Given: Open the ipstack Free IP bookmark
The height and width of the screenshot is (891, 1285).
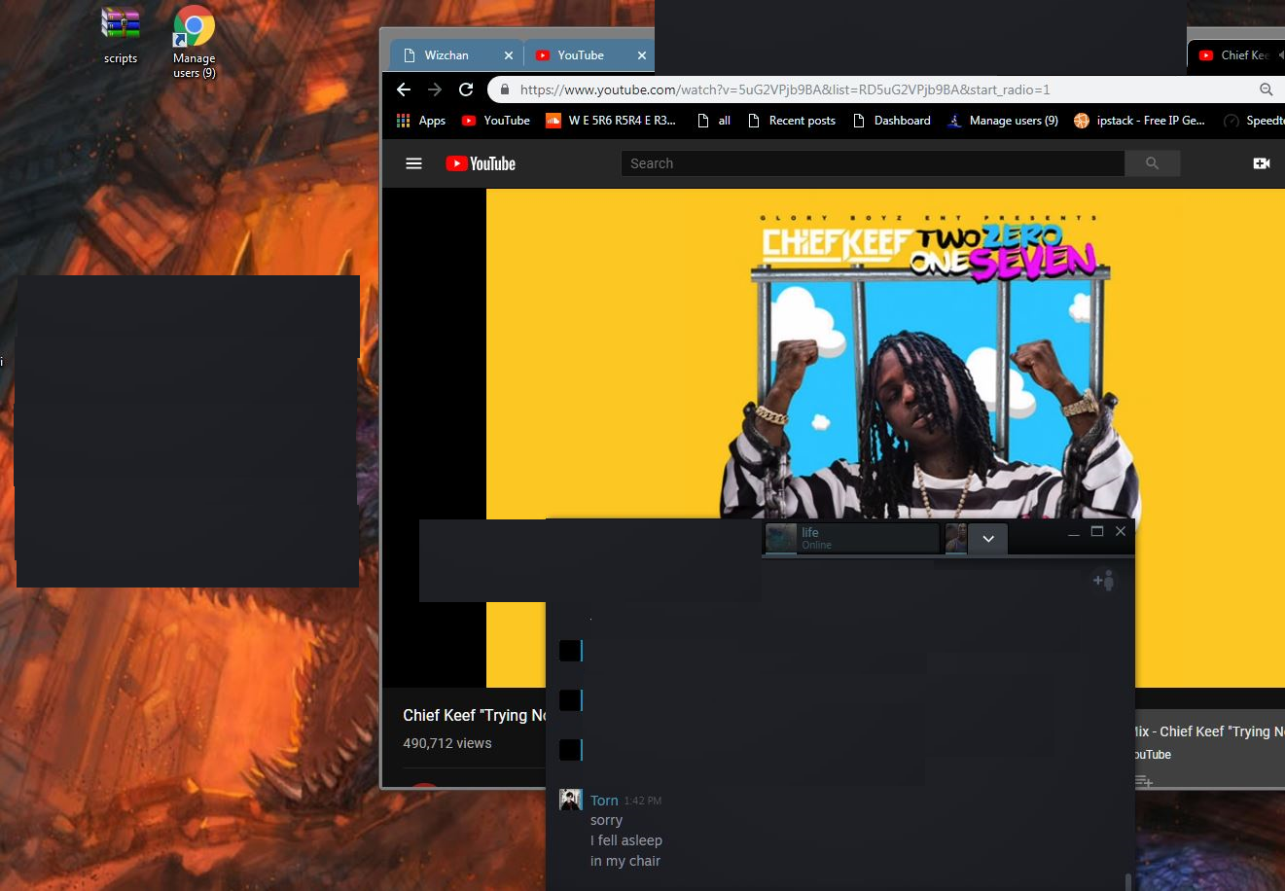Looking at the screenshot, I should tap(1140, 121).
